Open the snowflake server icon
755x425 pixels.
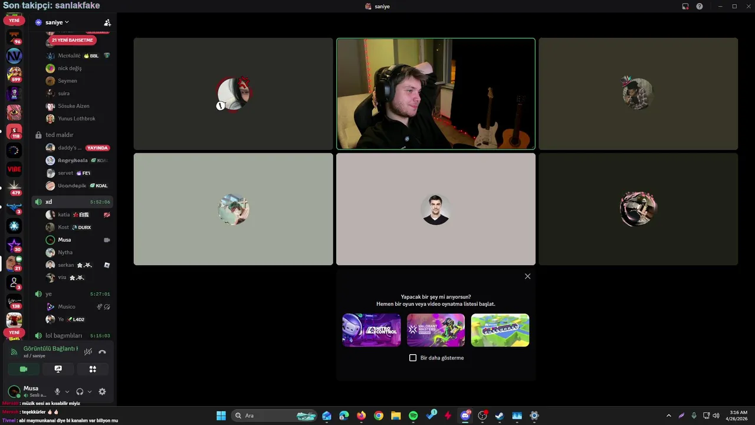14,226
